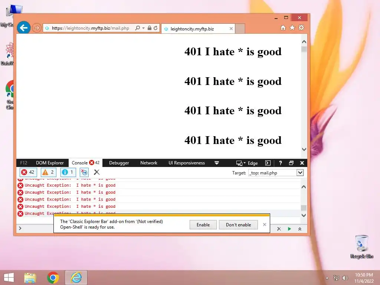This screenshot has width=380, height=285.
Task: Open Favorites star icon
Action: 292,27
